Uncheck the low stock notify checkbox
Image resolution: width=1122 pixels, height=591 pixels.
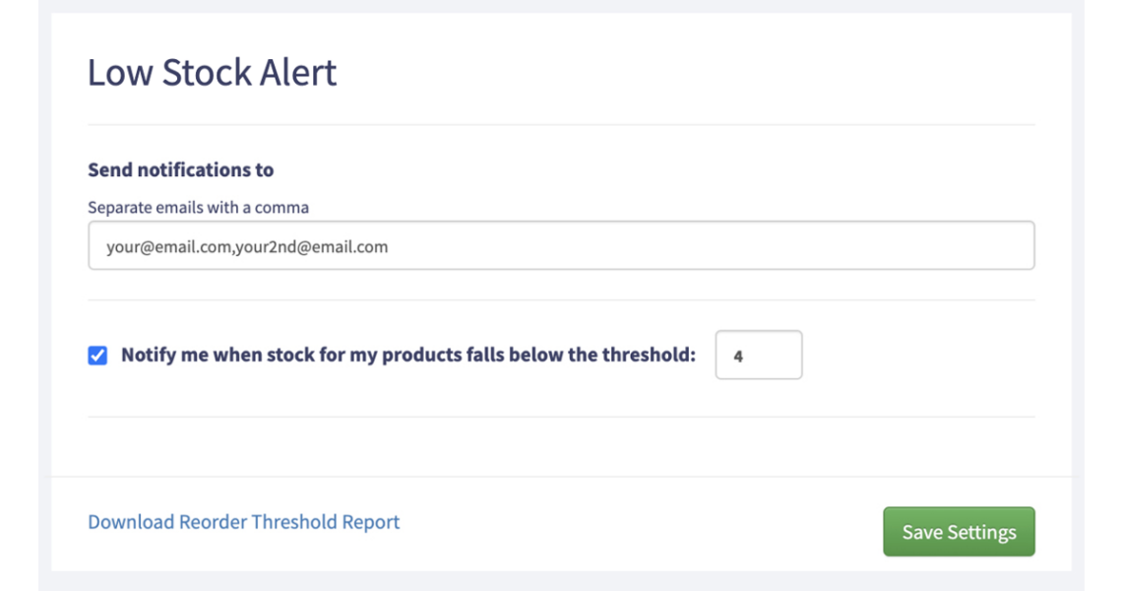point(97,356)
